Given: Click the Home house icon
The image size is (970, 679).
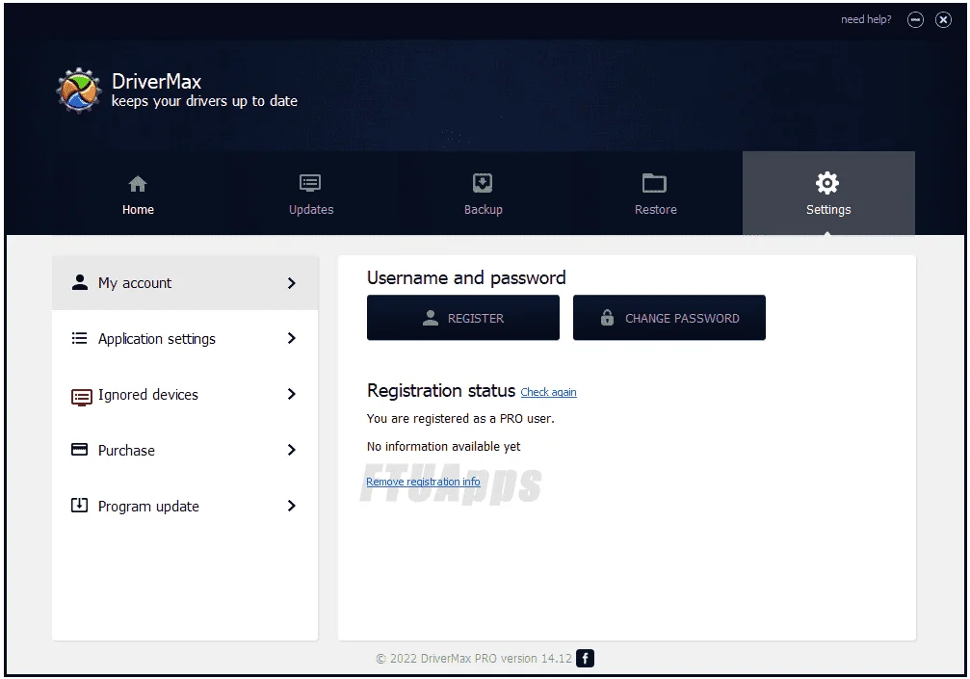Looking at the screenshot, I should coord(138,184).
